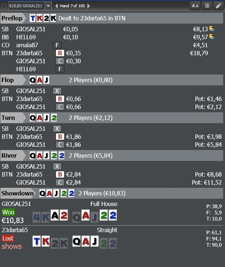Viewport: 225px width, 267px height.
Task: Click the F fold badge for HELL69
Action: pos(60,69)
